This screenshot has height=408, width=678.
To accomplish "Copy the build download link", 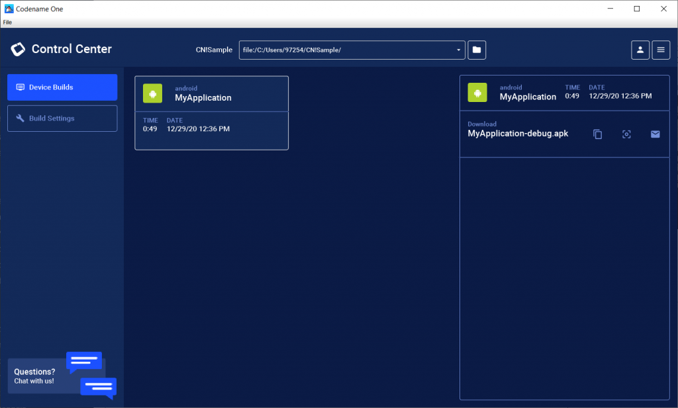I will tap(597, 134).
